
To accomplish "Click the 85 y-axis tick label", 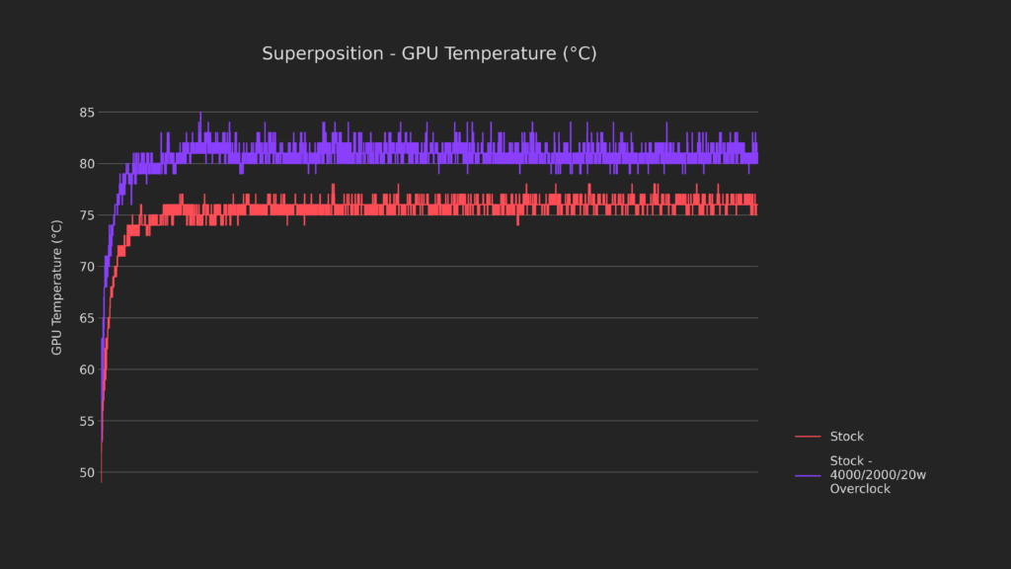I will [x=86, y=113].
